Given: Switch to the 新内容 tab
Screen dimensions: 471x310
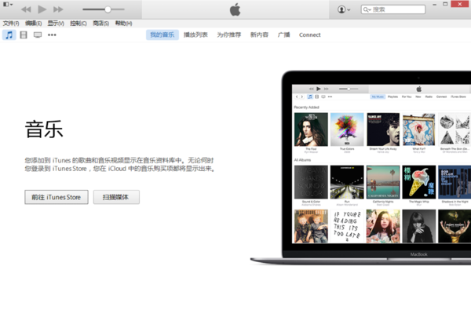Looking at the screenshot, I should pos(259,35).
